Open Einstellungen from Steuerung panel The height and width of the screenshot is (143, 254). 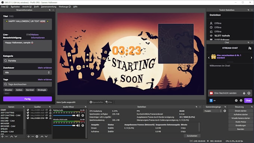point(241,125)
